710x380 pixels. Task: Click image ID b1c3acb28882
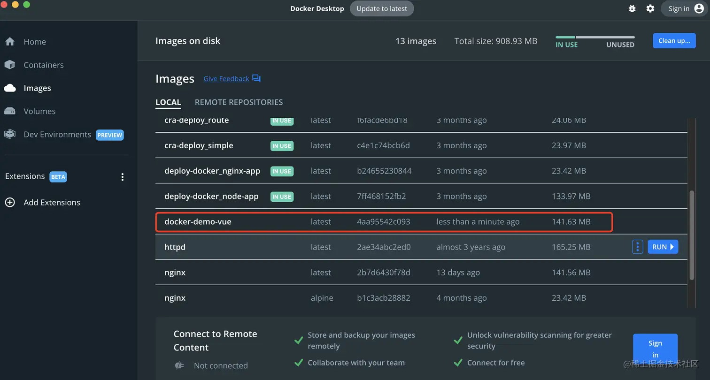click(x=383, y=298)
